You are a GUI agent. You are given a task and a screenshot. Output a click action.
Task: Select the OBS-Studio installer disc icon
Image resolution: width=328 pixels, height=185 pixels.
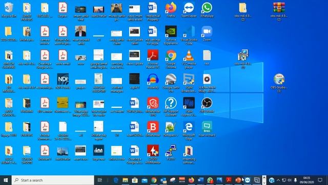pyautogui.click(x=279, y=83)
